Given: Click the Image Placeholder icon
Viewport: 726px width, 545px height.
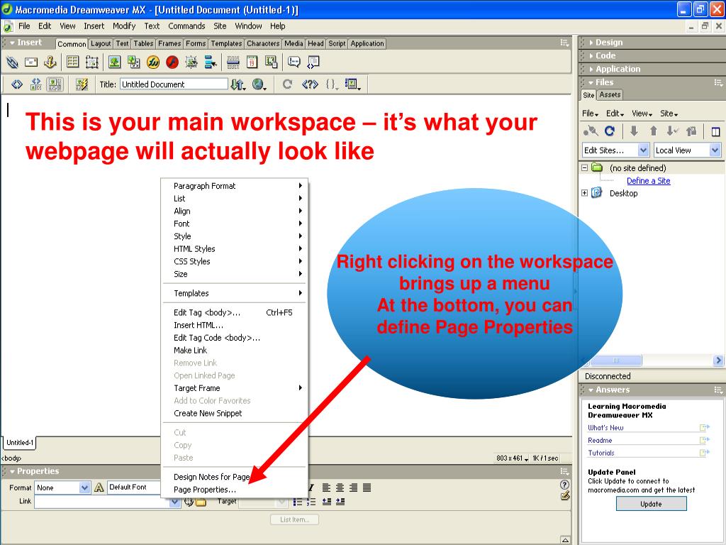Looking at the screenshot, I should tap(134, 62).
